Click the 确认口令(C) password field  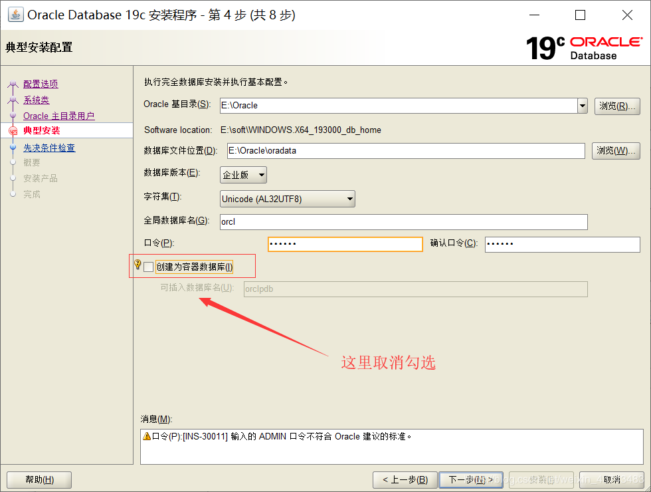coord(562,245)
